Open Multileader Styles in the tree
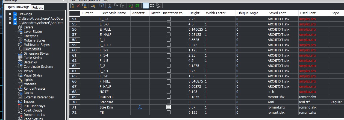 pos(37,45)
